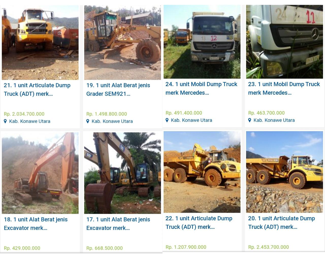Open listing 23 Mobil Dump Truck Mercedes title
325x255 pixels.
284,88
